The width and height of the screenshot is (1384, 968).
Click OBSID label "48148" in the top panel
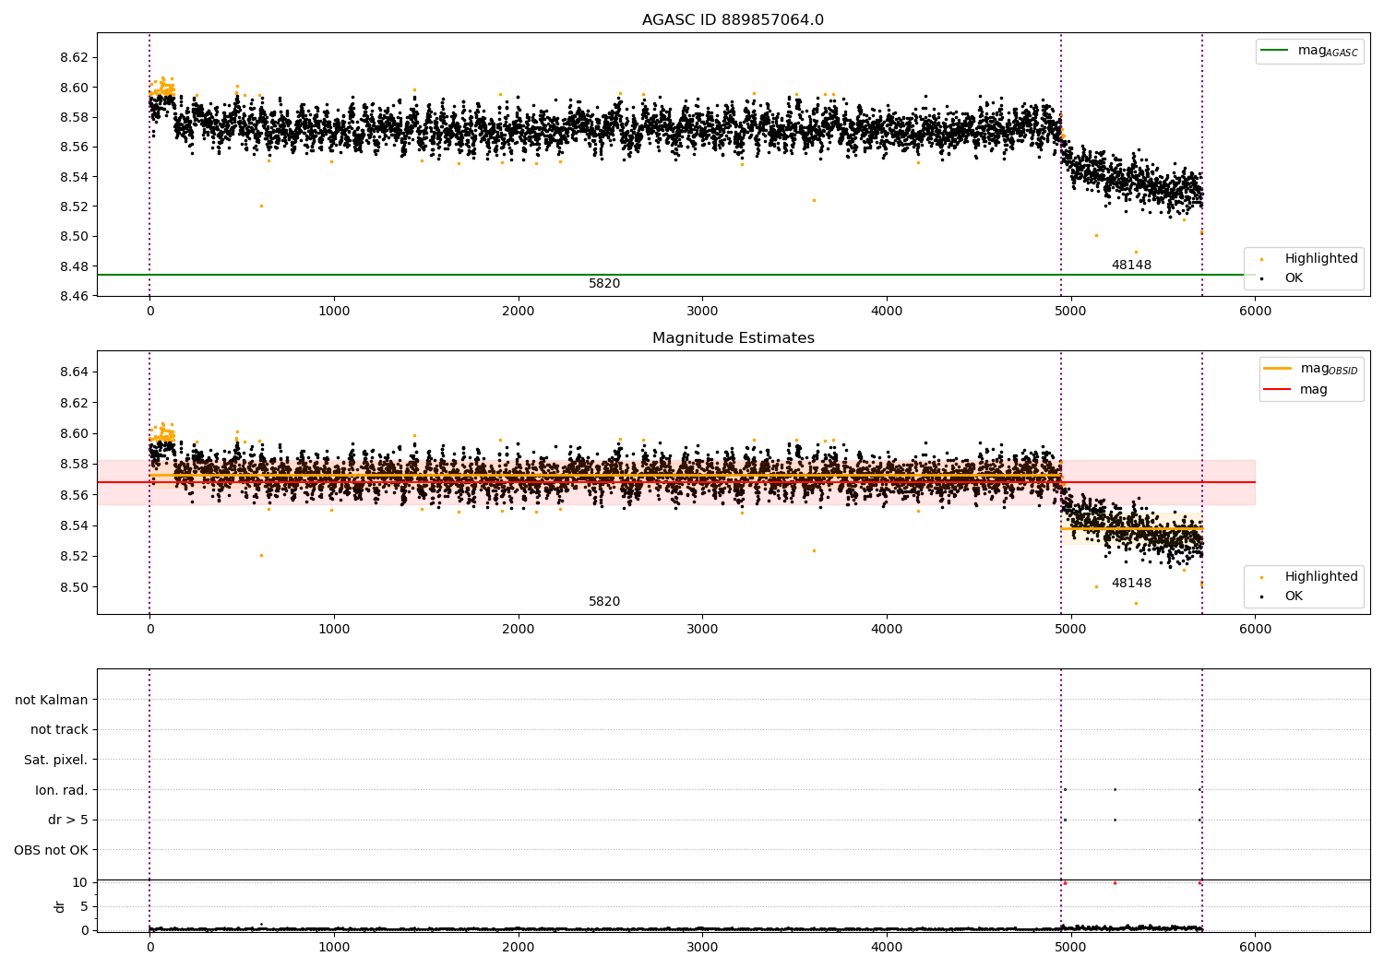pyautogui.click(x=1131, y=266)
